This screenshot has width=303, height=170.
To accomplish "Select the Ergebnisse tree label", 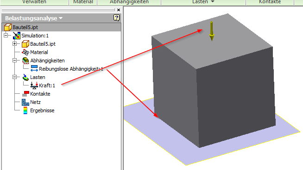I will point(42,110).
